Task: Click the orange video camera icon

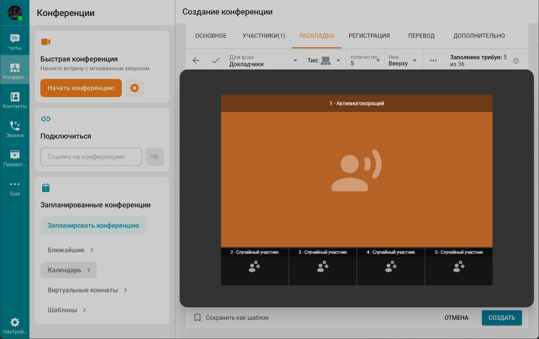Action: tap(46, 42)
